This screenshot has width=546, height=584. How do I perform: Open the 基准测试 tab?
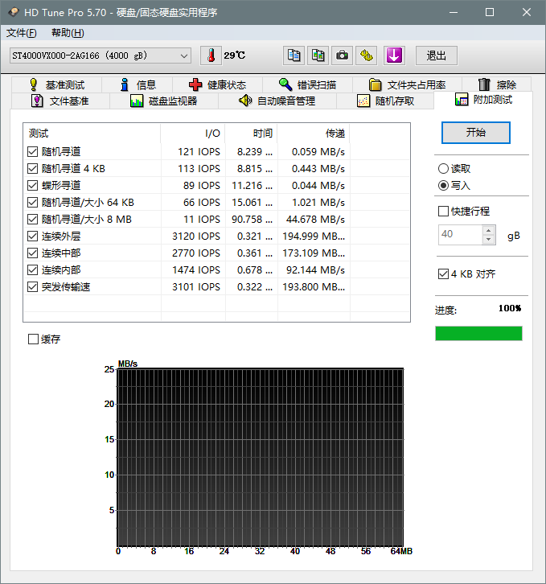[56, 85]
